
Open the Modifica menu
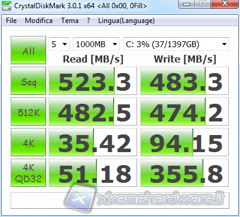tap(38, 21)
